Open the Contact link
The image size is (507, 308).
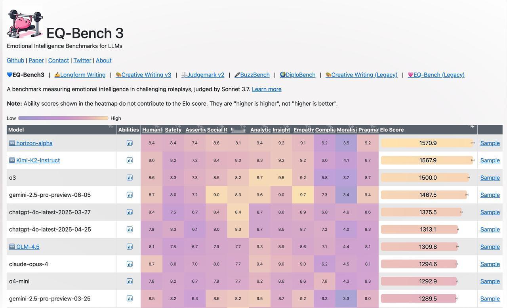tap(59, 60)
